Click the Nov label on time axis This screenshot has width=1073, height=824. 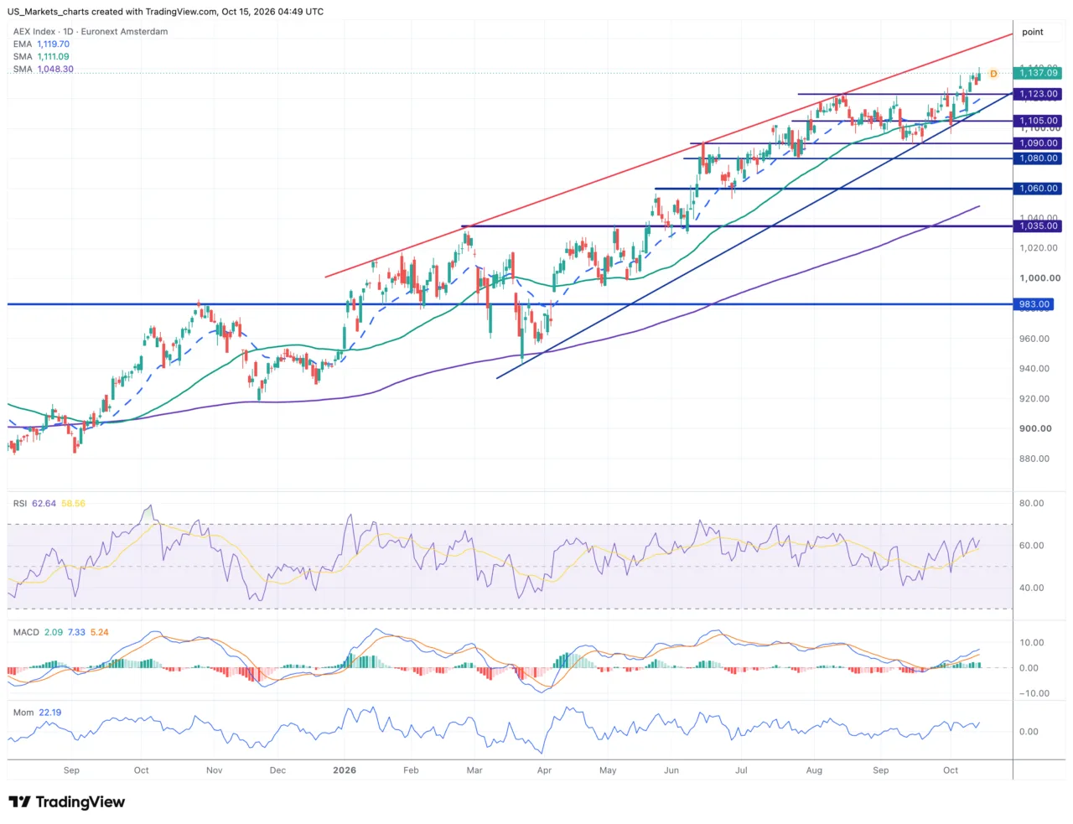point(215,770)
